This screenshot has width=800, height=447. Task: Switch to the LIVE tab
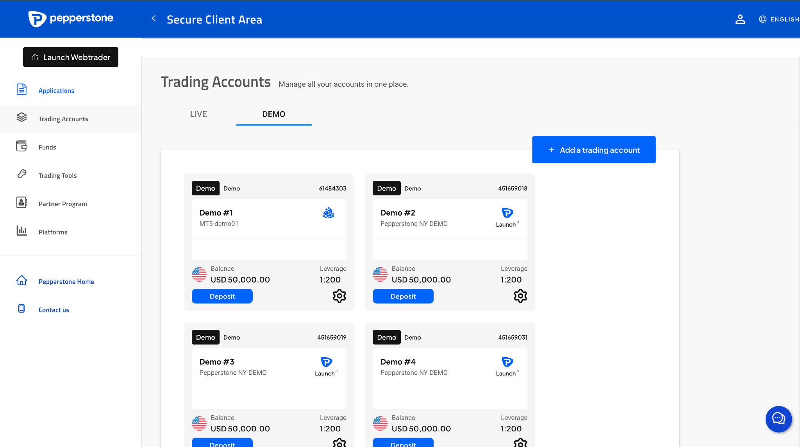point(198,114)
